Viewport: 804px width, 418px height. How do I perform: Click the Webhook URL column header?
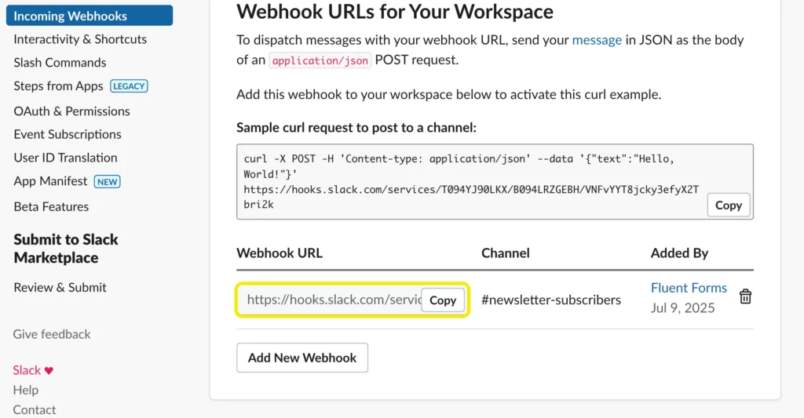[x=280, y=253]
